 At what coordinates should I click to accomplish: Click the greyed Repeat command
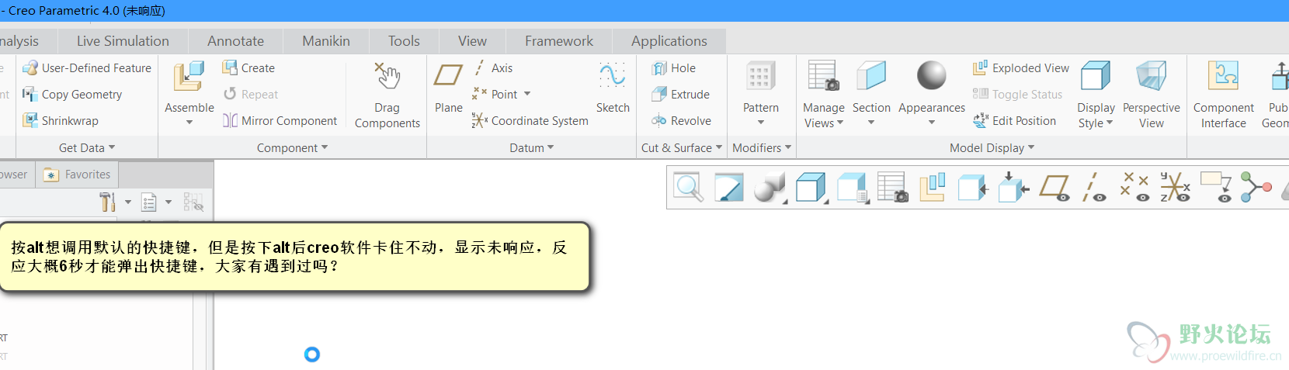[250, 95]
